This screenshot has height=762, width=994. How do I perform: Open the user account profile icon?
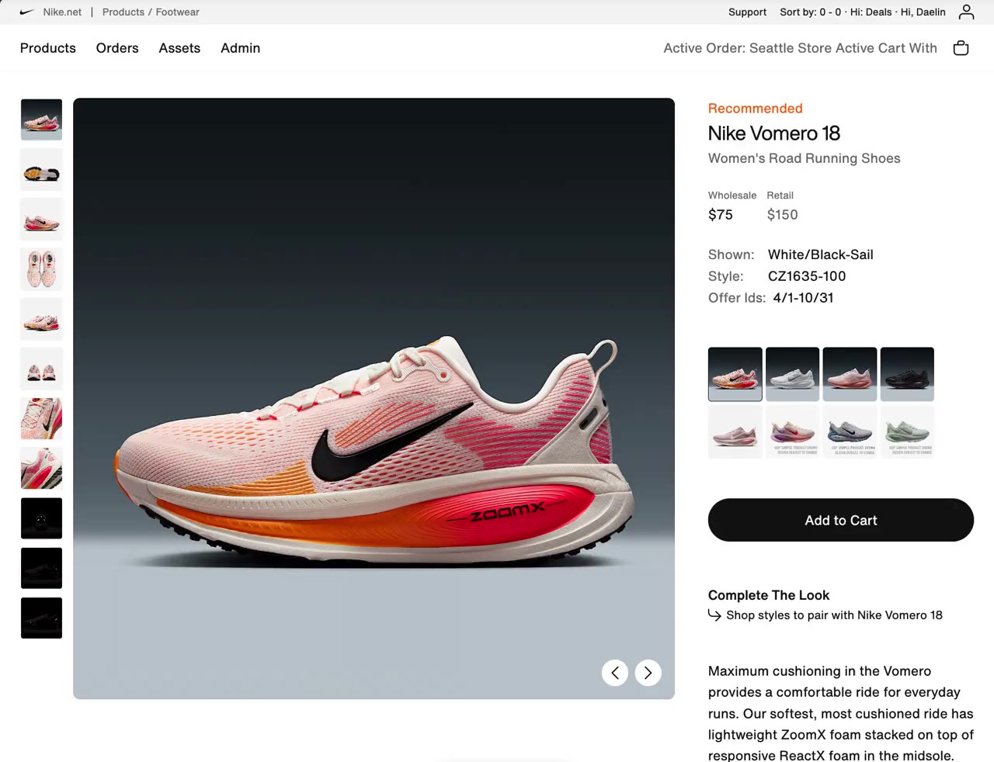[966, 12]
